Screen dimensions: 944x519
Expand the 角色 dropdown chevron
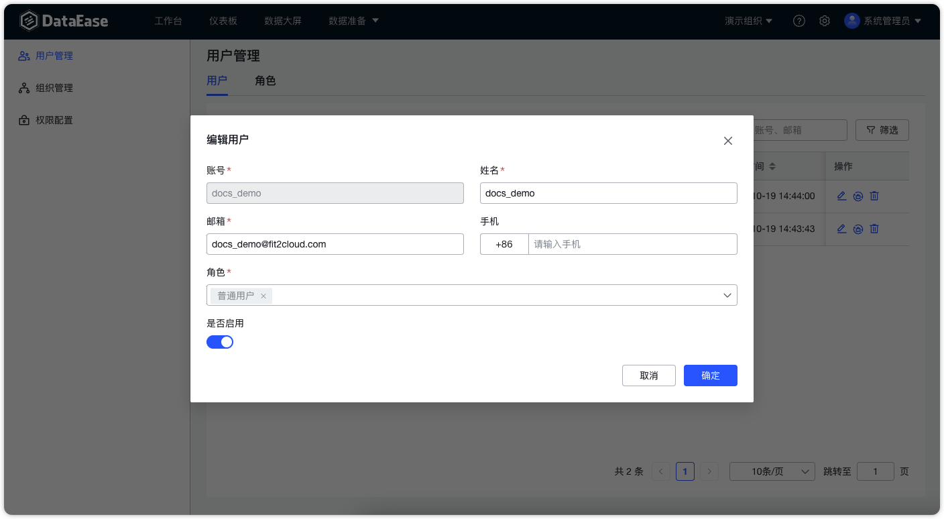[727, 295]
